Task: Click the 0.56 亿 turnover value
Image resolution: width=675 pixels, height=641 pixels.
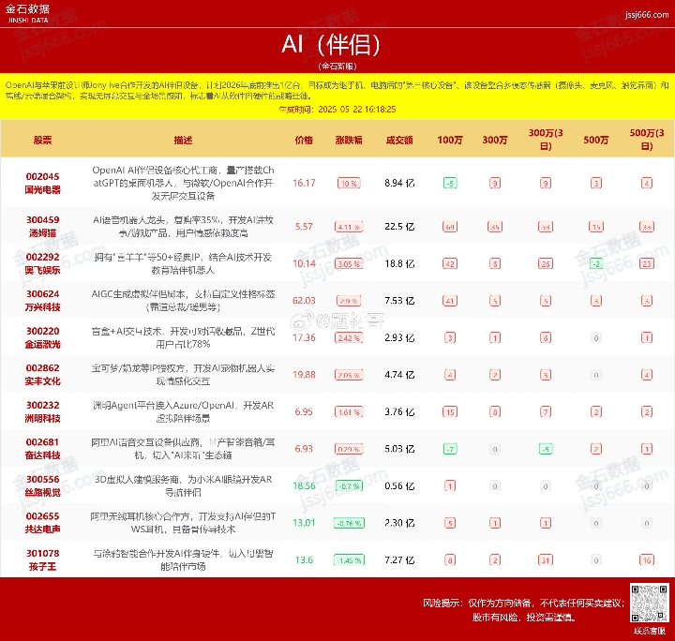Action: [399, 485]
